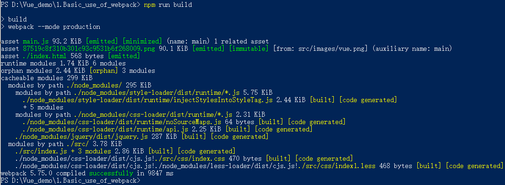
Task: Click the last PowerShell prompt line
Action: click(x=69, y=180)
